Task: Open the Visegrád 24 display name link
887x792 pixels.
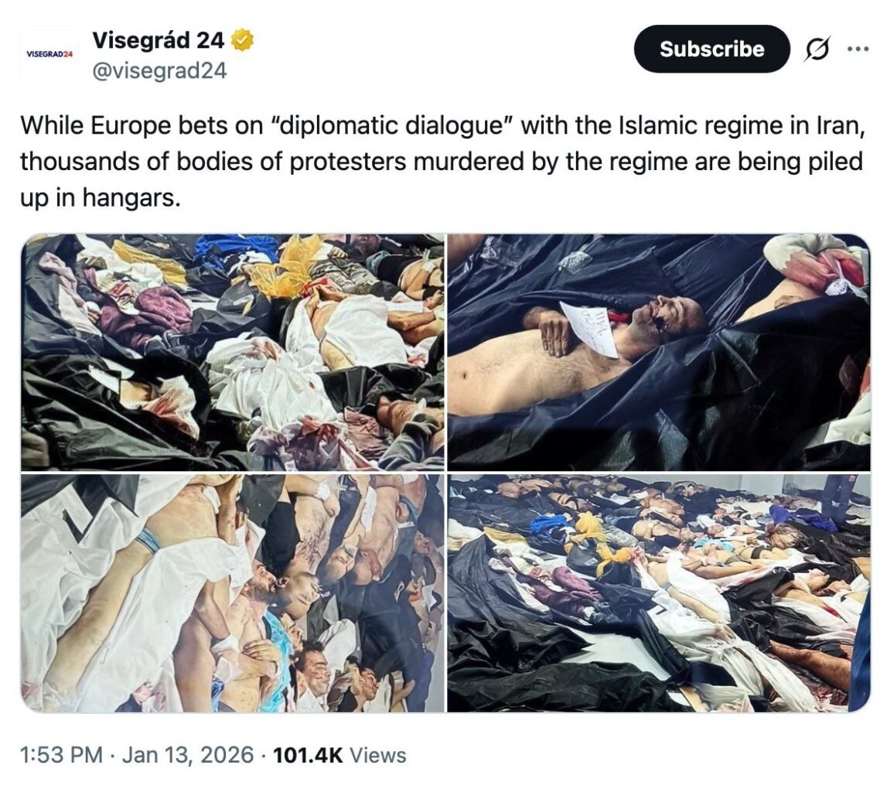Action: click(x=159, y=40)
